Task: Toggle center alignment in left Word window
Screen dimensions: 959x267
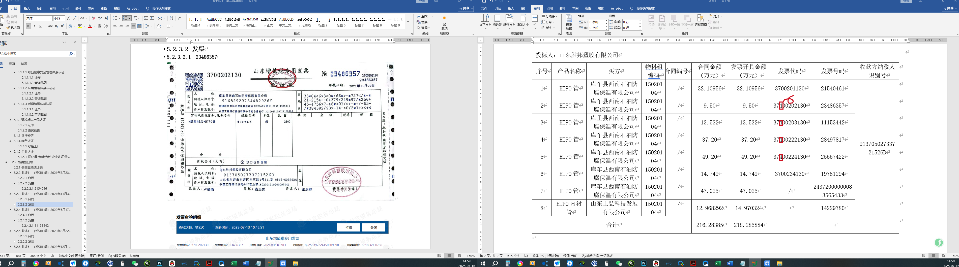Action: [x=121, y=26]
